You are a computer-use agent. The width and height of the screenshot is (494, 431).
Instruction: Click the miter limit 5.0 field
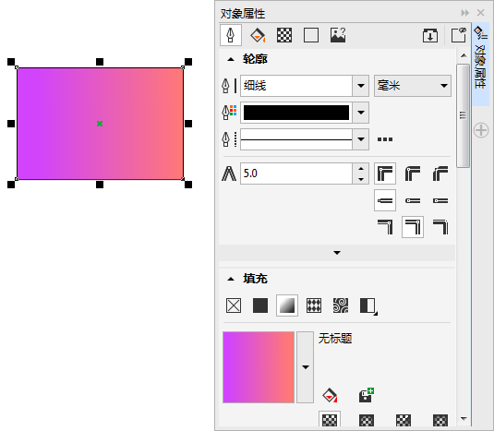296,174
